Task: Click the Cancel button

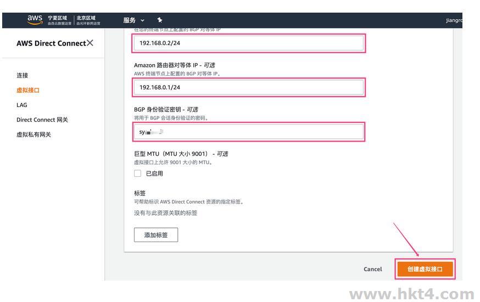Action: [373, 269]
